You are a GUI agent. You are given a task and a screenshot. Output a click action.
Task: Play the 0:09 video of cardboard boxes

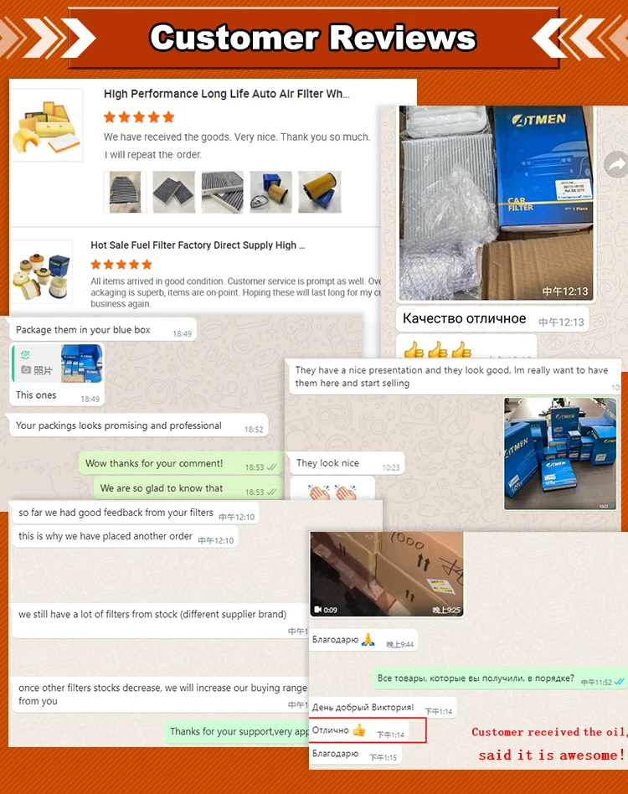pos(387,574)
